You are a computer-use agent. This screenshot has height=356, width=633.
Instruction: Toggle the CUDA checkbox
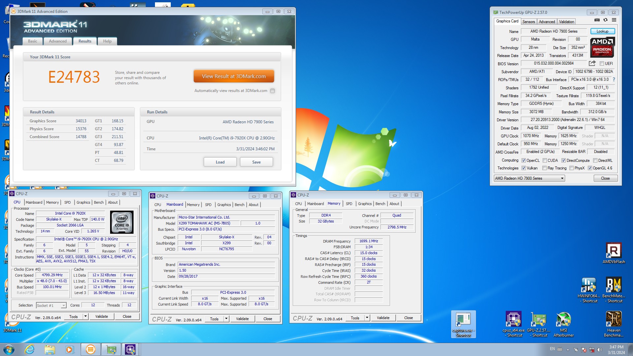545,161
